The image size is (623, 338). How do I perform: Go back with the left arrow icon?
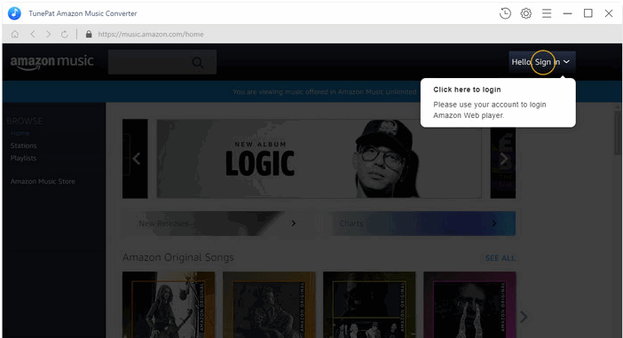click(33, 35)
